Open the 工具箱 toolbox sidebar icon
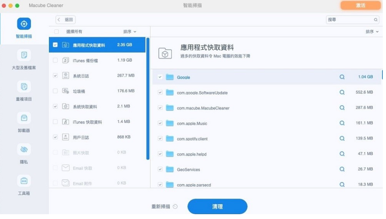The height and width of the screenshot is (219, 386). coord(24,181)
